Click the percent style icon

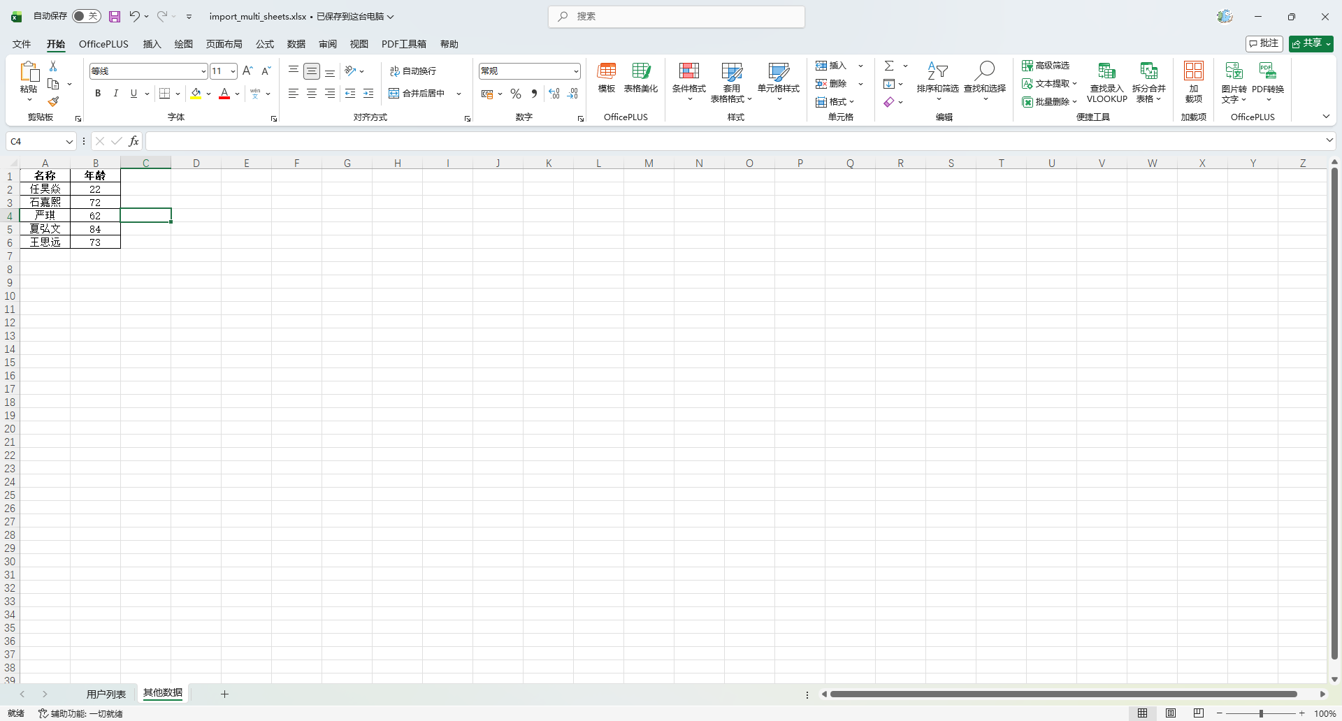pyautogui.click(x=516, y=94)
